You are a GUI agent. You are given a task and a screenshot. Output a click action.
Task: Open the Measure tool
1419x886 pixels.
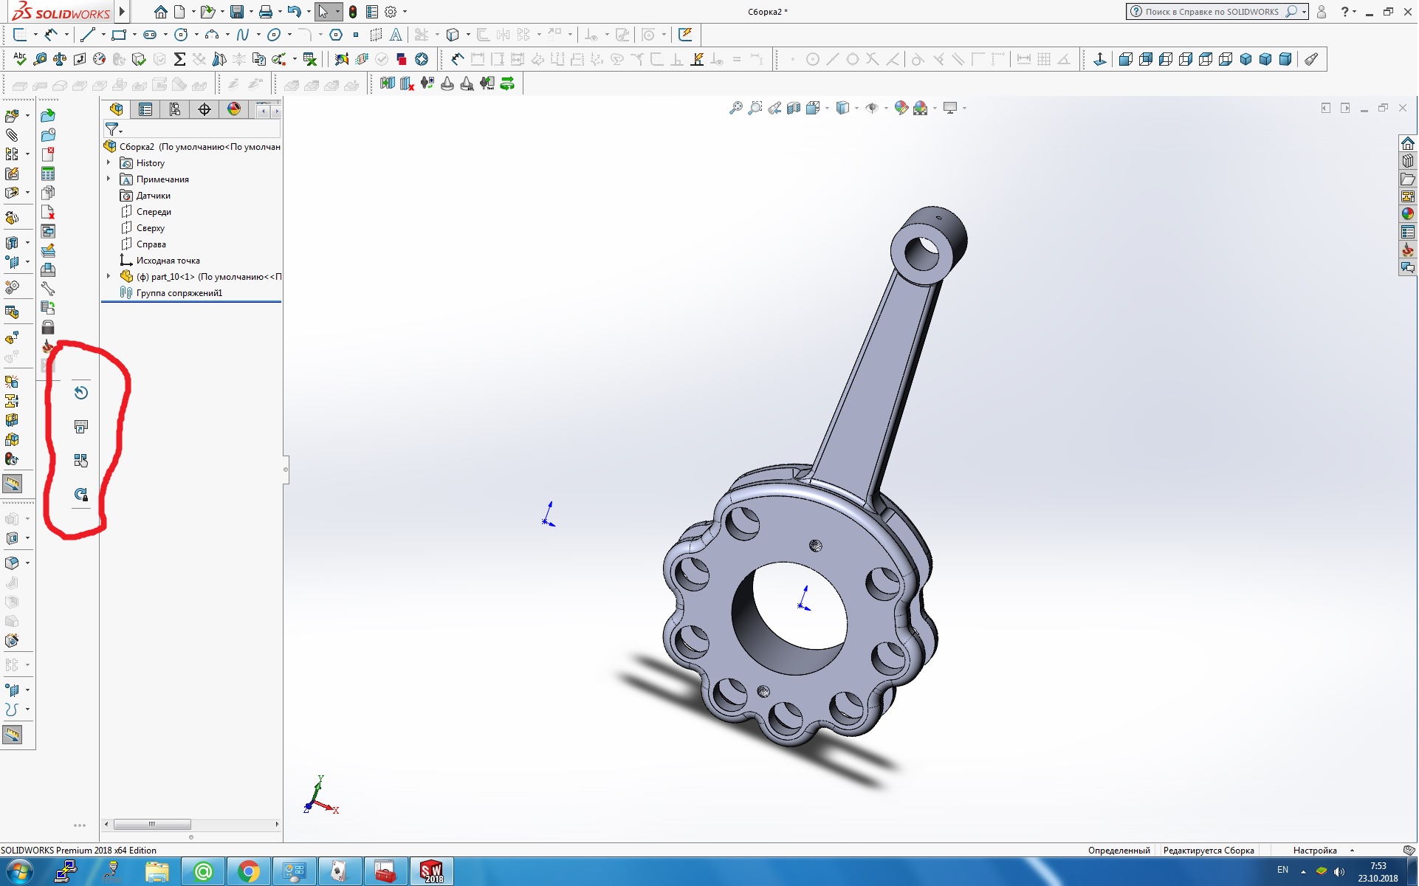(40, 59)
